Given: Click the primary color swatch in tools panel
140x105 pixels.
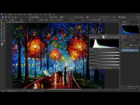Looking at the screenshot, I should (2, 44).
